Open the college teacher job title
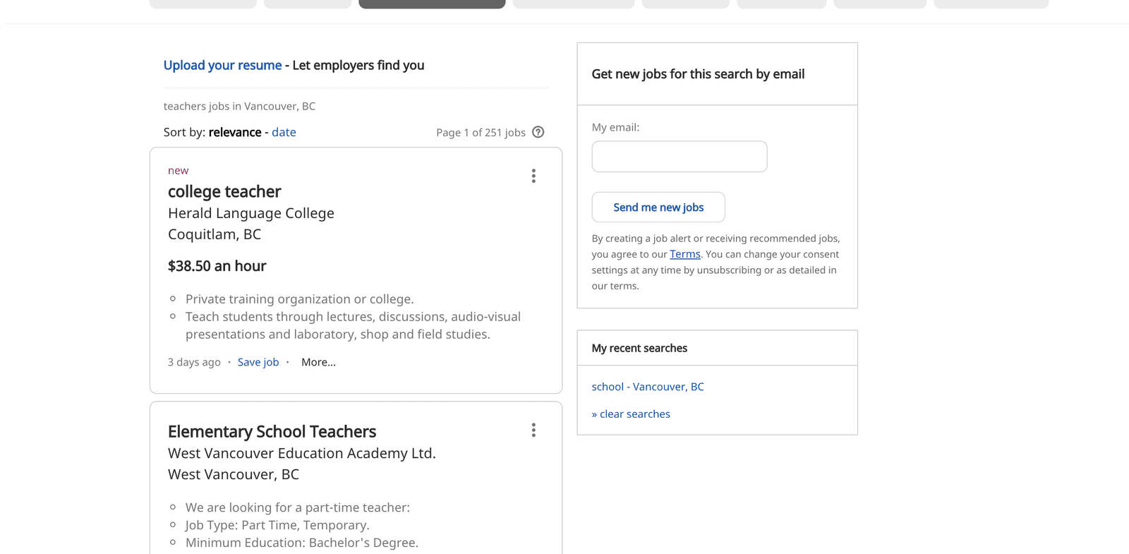The width and height of the screenshot is (1129, 554). tap(224, 191)
